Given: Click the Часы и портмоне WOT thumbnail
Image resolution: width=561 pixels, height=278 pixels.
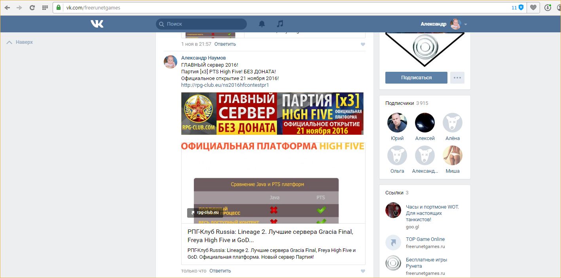Looking at the screenshot, I should [393, 210].
